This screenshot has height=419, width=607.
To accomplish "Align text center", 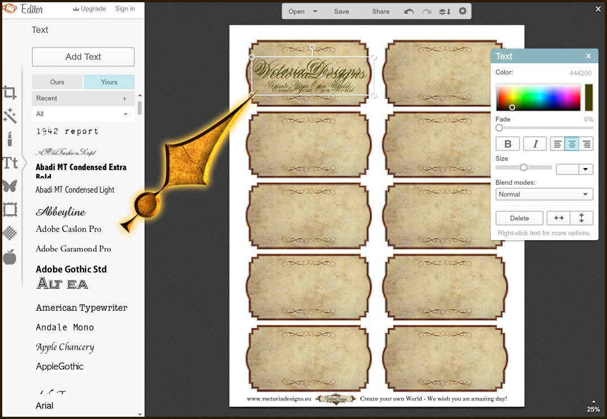I will point(572,144).
